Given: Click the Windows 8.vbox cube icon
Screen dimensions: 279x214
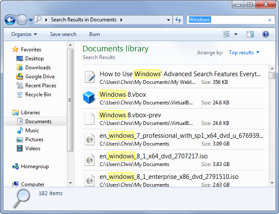Looking at the screenshot, I should point(89,98).
